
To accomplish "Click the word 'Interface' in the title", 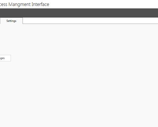I will (x=41, y=4).
